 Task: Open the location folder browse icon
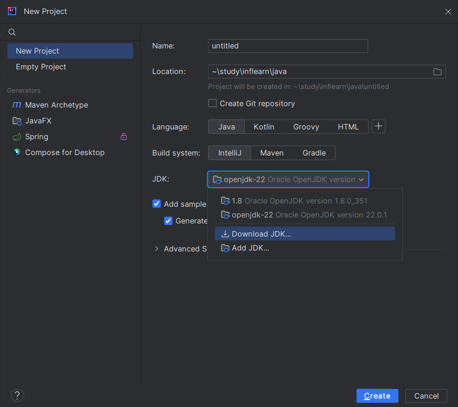tap(437, 72)
